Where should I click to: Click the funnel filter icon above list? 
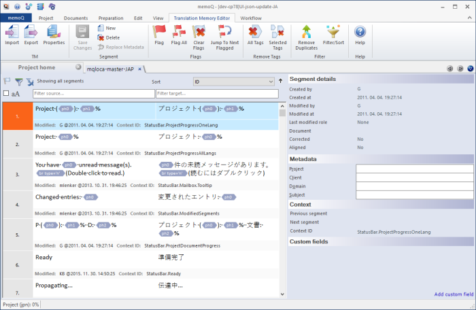(x=19, y=82)
